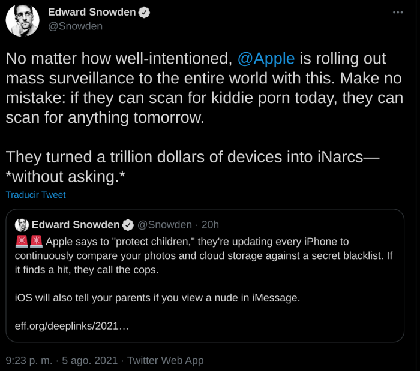Screen dimensions: 420x371
Task: Click the verified badge beside the main author name
Action: pos(145,13)
